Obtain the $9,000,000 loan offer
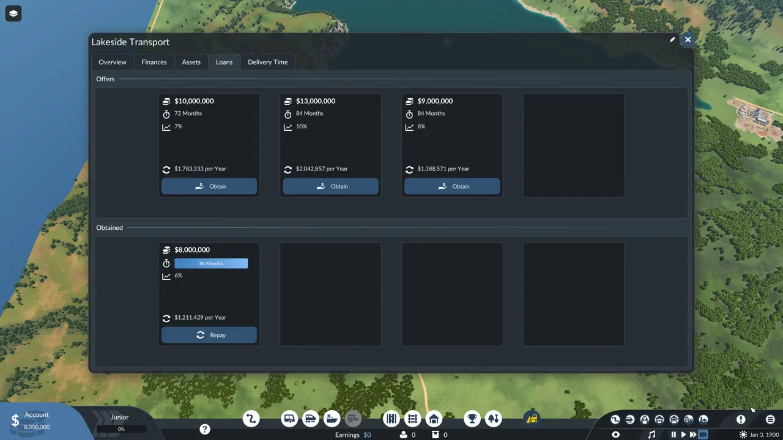The width and height of the screenshot is (783, 440). coord(452,186)
